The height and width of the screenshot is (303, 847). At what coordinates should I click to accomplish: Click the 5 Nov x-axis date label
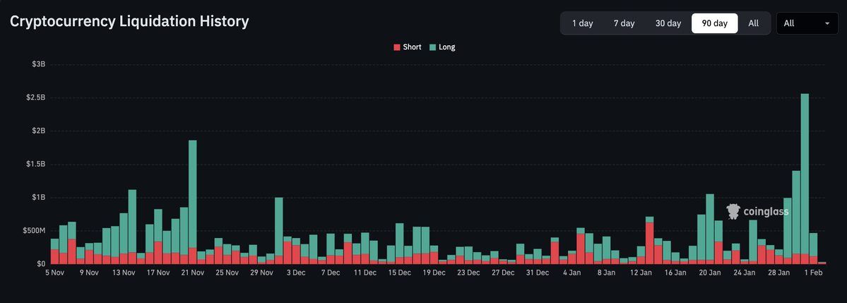pyautogui.click(x=55, y=272)
